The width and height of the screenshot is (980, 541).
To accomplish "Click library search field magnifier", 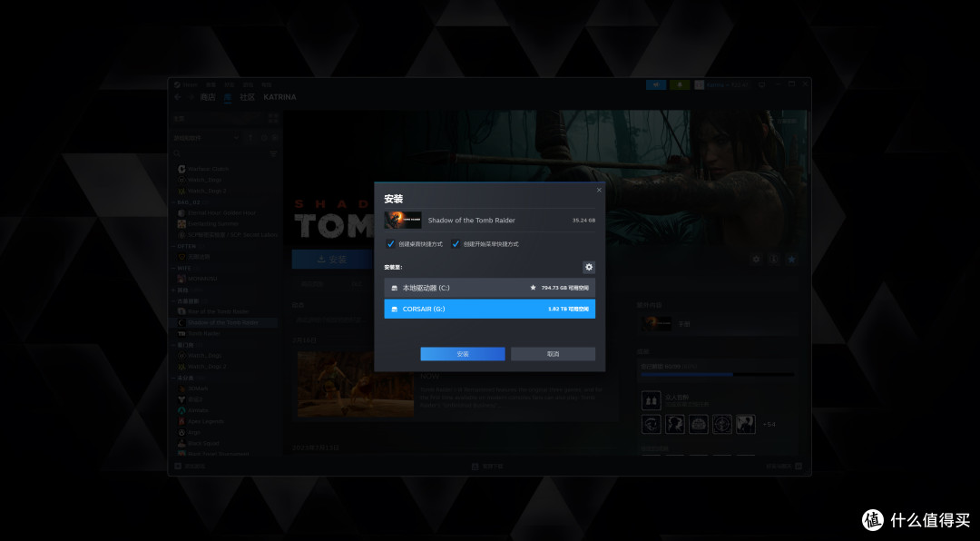I will coord(178,153).
